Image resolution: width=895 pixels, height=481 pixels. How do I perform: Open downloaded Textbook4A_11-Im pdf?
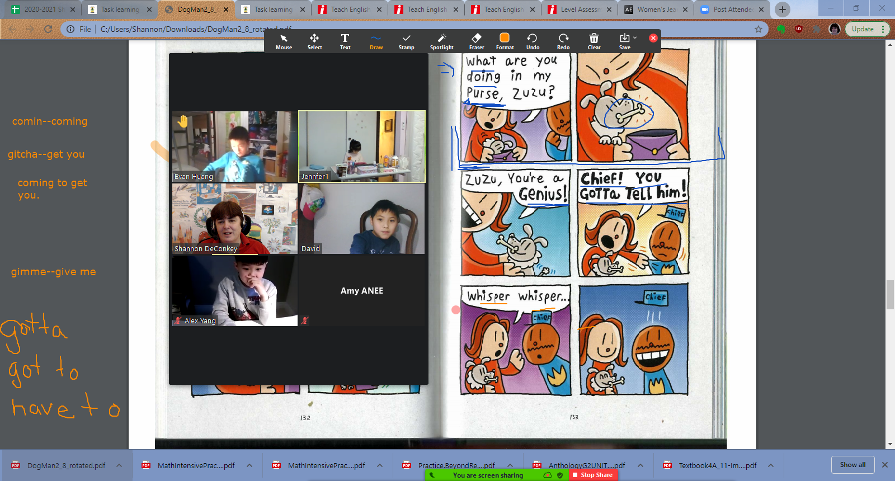[710, 465]
